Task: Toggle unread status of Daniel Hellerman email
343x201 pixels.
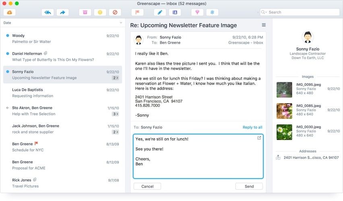Action: pyautogui.click(x=8, y=53)
